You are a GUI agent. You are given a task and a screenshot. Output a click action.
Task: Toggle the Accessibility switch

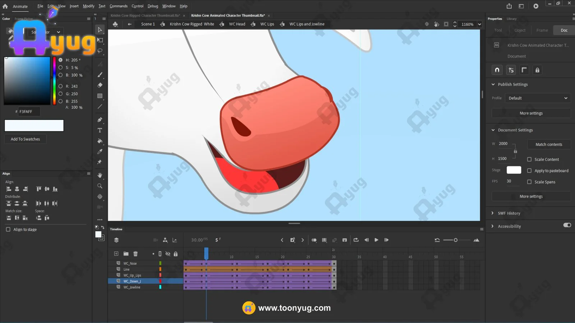(567, 225)
